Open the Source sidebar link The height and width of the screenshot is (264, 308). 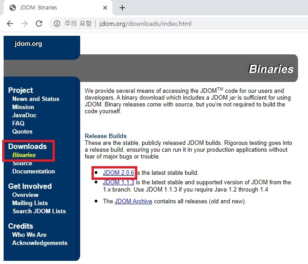click(x=22, y=163)
